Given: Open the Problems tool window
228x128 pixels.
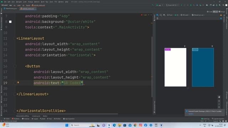Looking at the screenshot, I should pos(16,119).
